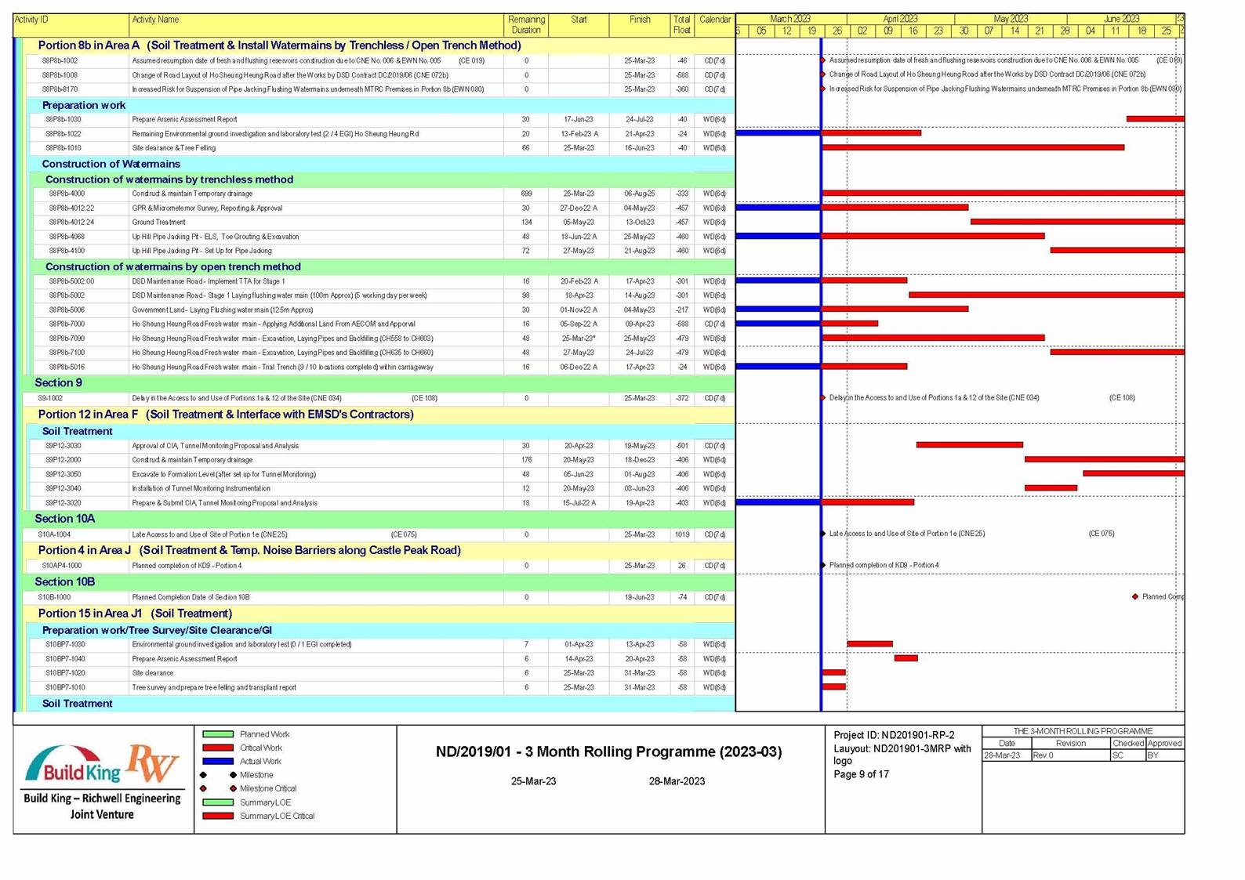Click the red bar for Site clearance & Tree Felling

coord(972,147)
